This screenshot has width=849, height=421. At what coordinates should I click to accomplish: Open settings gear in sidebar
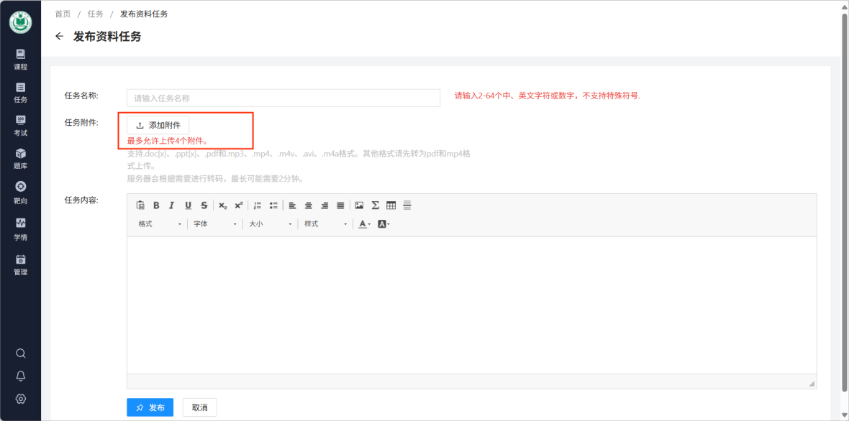(x=21, y=399)
